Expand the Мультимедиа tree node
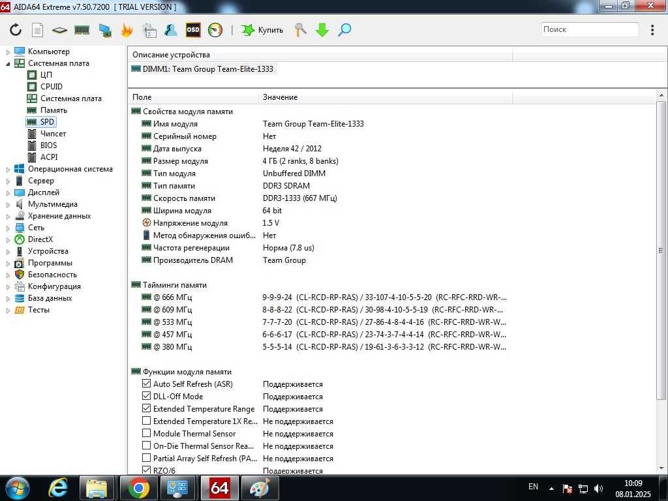 [8, 205]
